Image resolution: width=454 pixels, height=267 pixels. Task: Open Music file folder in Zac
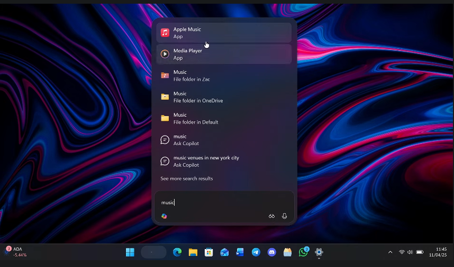pos(223,75)
